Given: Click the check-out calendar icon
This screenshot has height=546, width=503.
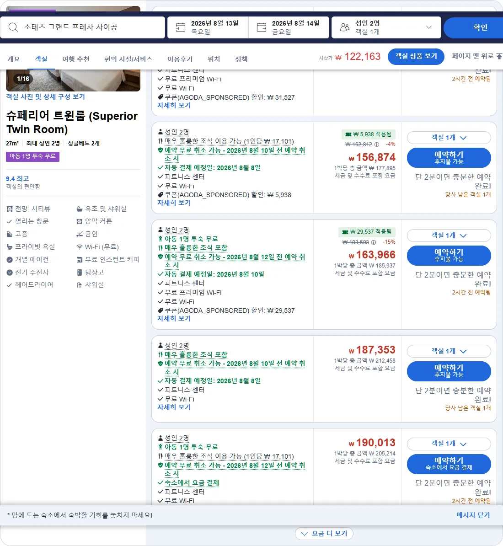Looking at the screenshot, I should click(262, 27).
